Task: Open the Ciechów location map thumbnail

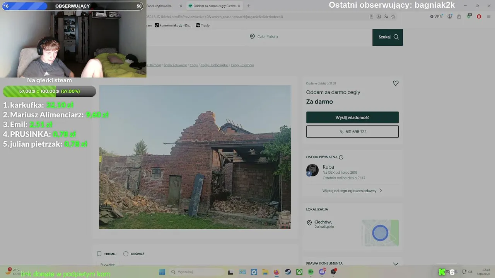Action: tap(380, 233)
